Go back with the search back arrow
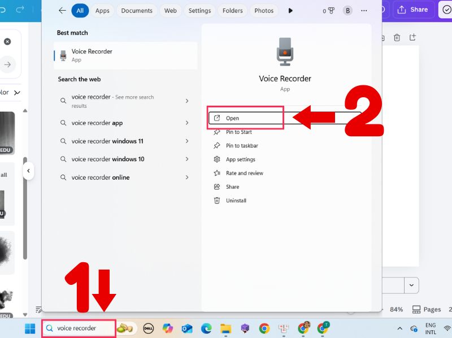 point(62,11)
